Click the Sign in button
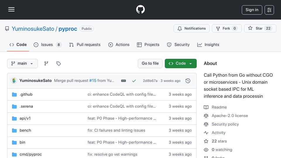Image resolution: width=281 pixels, height=158 pixels. [252, 10]
